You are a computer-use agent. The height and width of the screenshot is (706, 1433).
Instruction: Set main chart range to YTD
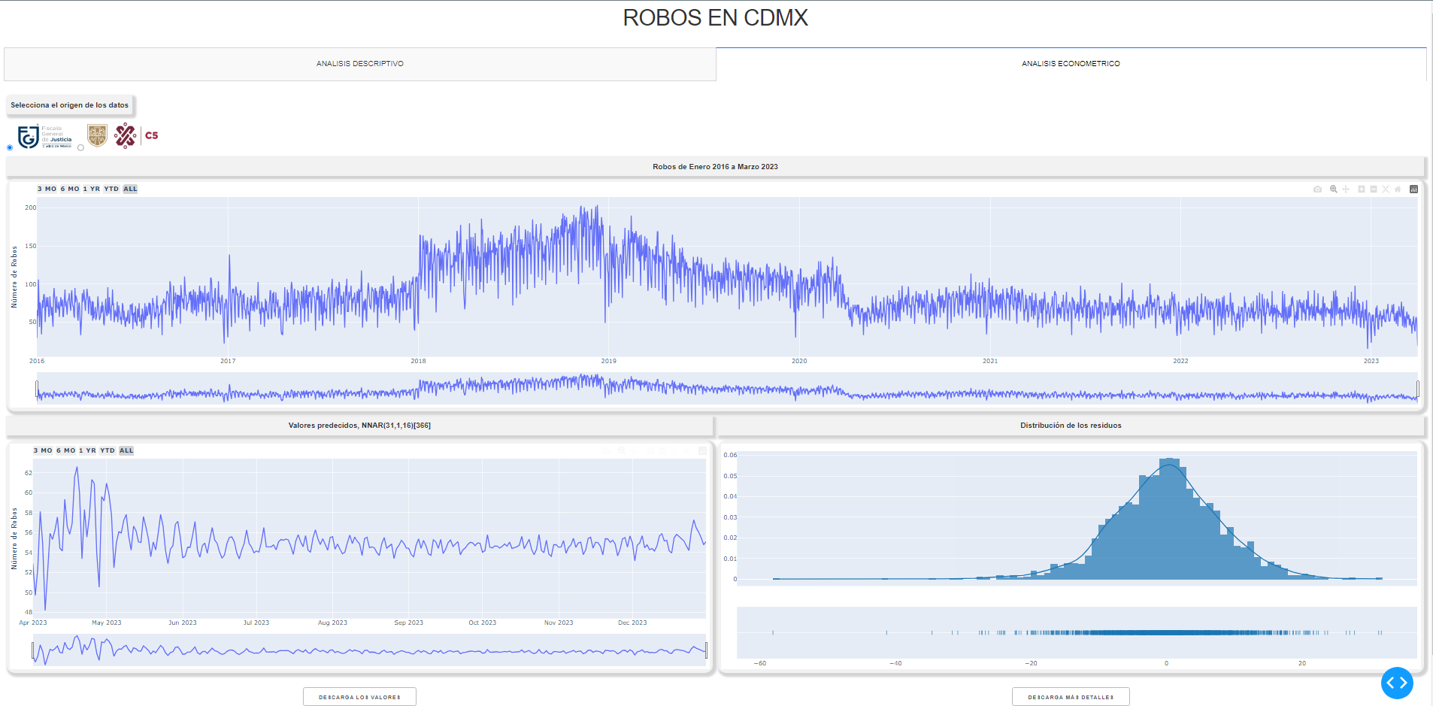111,189
